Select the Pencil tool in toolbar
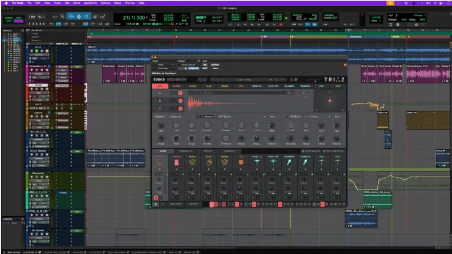The width and height of the screenshot is (452, 254). point(102,17)
